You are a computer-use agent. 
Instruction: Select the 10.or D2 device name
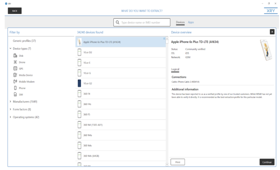coord(88,52)
